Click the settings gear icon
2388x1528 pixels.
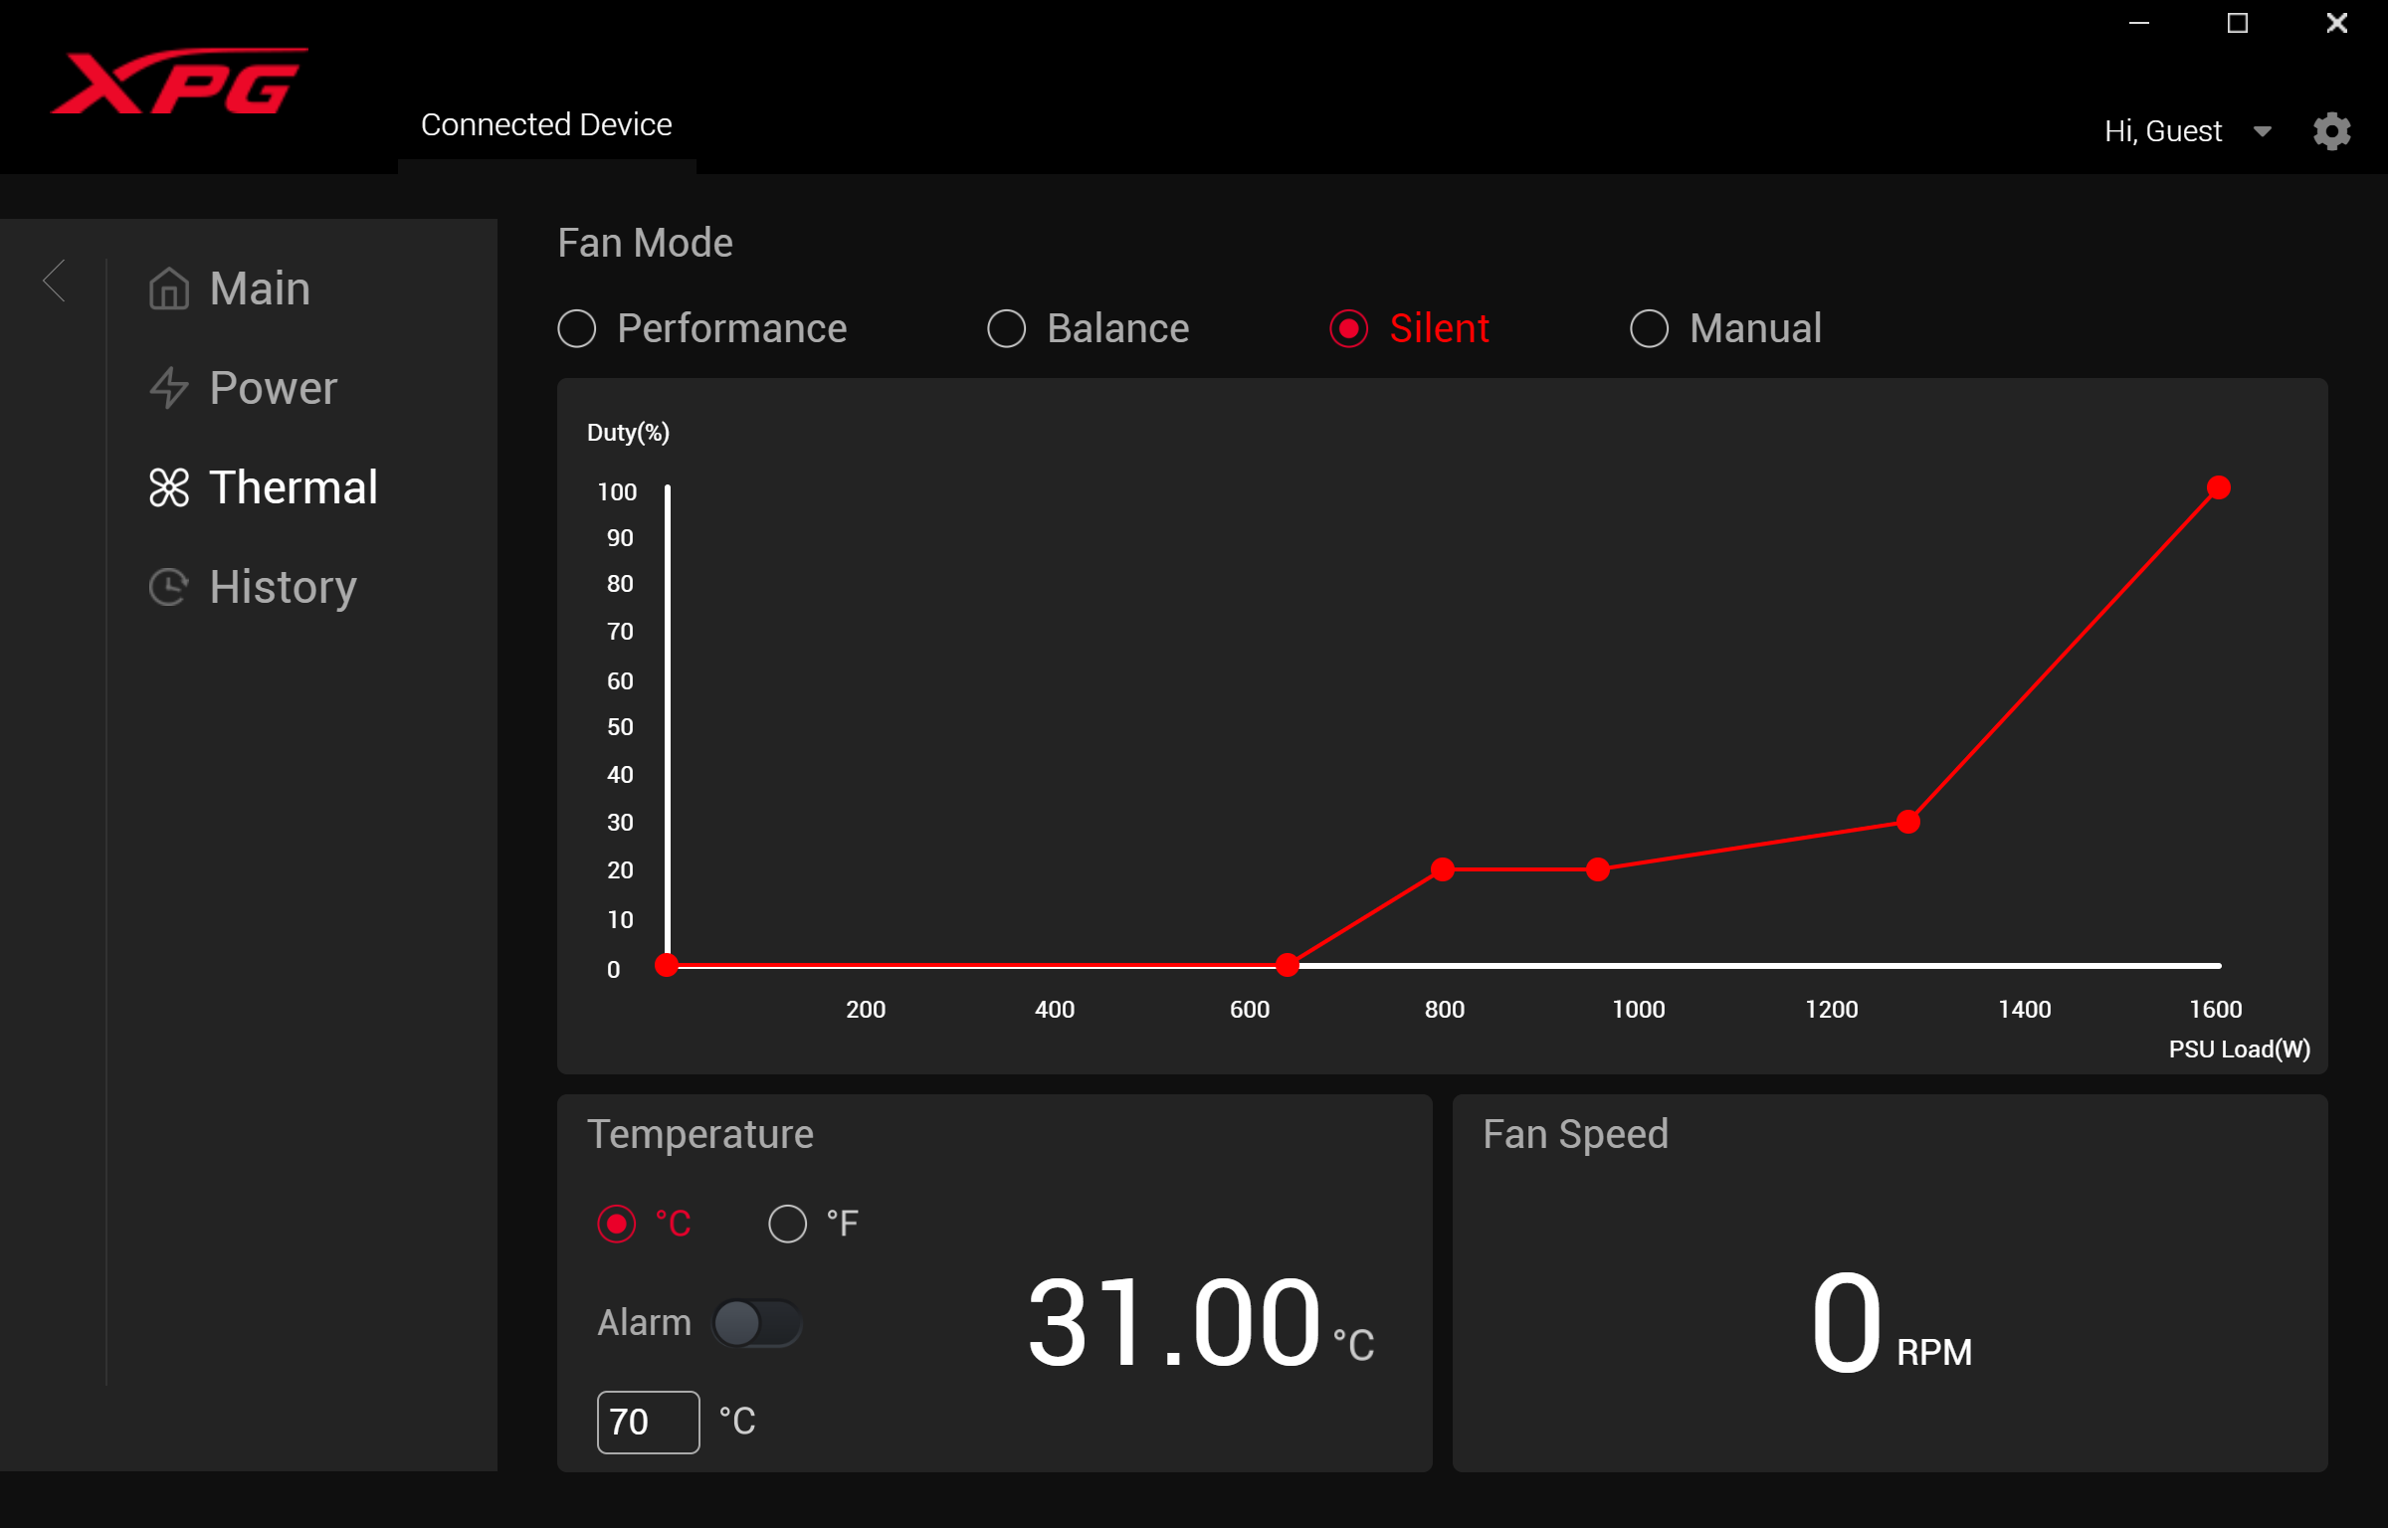coord(2332,130)
